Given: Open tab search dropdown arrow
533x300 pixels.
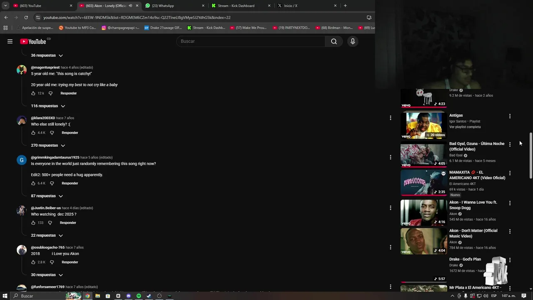Looking at the screenshot, I should pyautogui.click(x=5, y=6).
